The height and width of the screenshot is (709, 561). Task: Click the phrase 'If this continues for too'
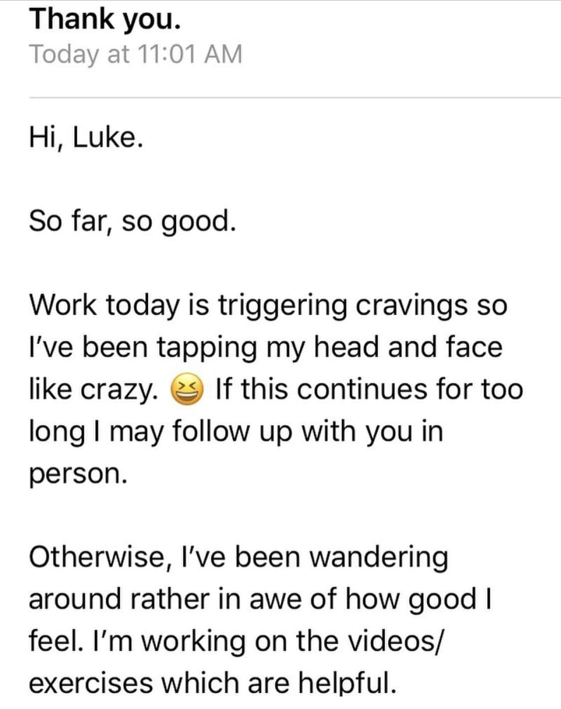tap(369, 390)
